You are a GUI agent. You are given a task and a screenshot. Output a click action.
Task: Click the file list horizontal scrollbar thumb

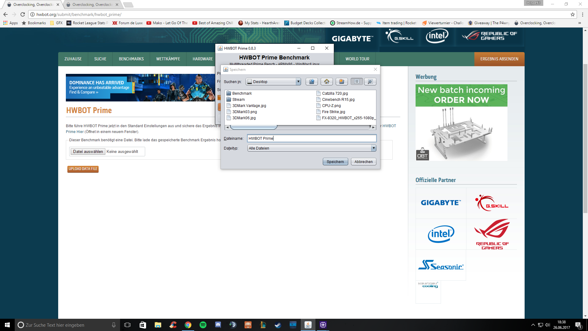click(254, 127)
